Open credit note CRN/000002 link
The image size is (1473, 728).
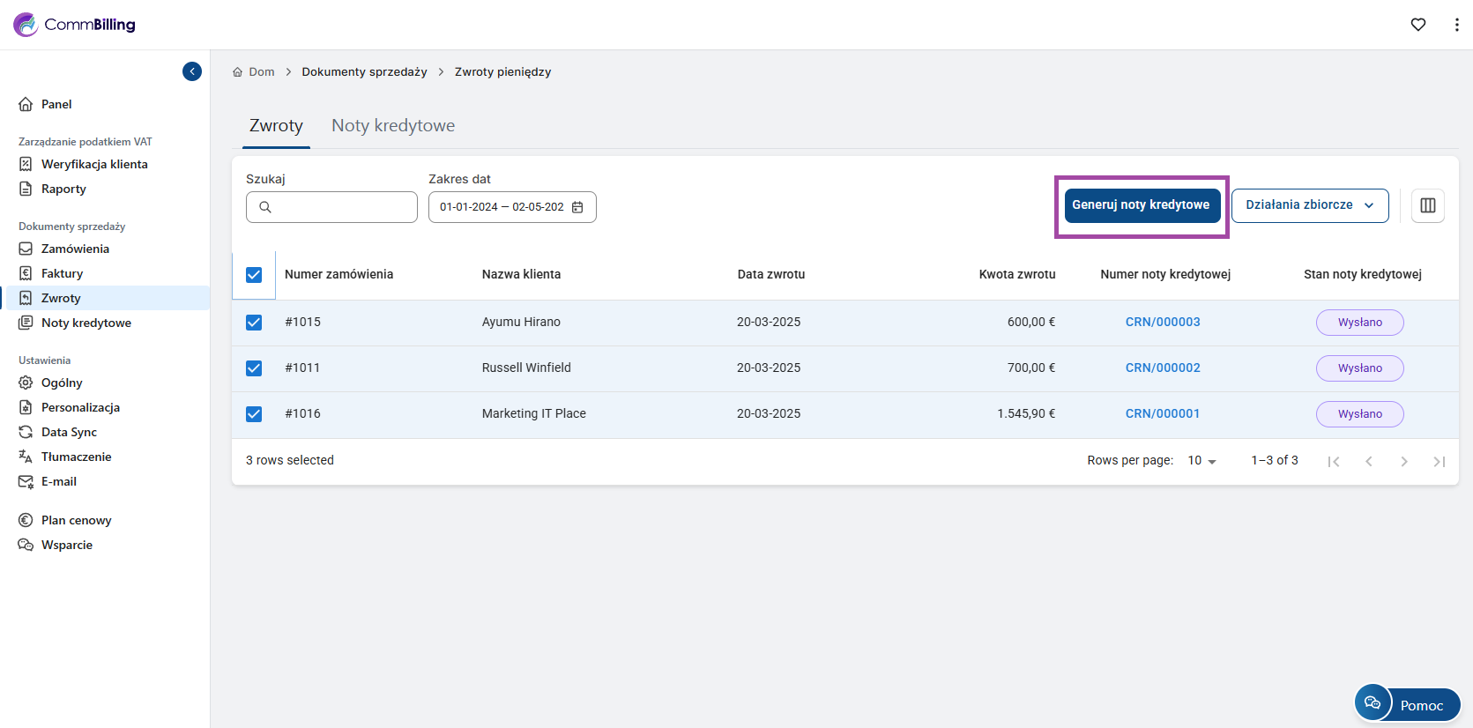click(1162, 368)
